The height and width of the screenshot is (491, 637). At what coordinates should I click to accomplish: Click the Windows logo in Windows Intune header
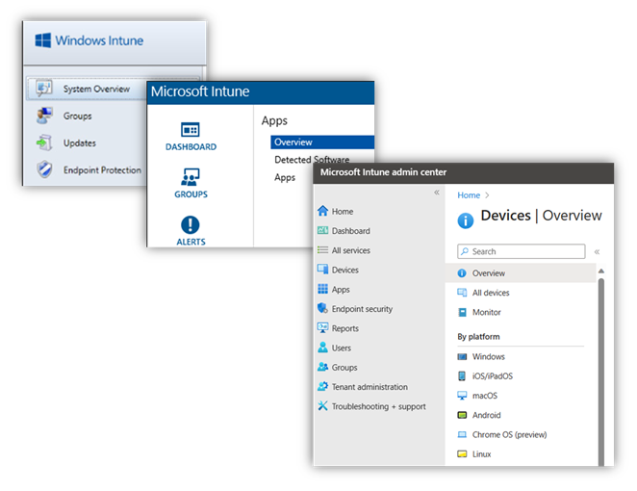[x=43, y=40]
